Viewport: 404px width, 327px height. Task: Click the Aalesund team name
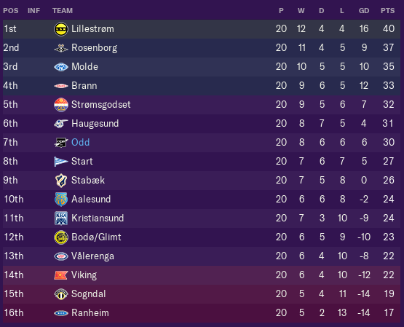[91, 200]
